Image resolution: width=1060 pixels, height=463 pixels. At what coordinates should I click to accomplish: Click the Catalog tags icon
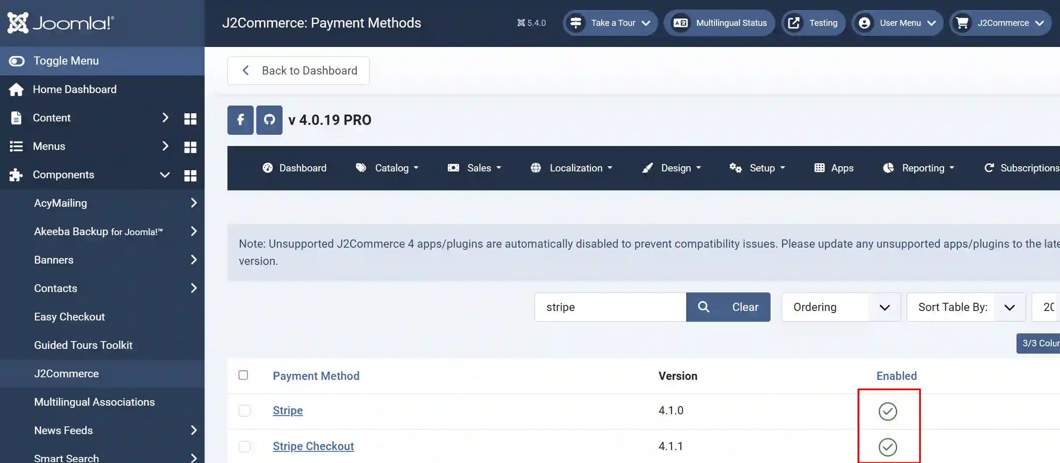pyautogui.click(x=361, y=168)
